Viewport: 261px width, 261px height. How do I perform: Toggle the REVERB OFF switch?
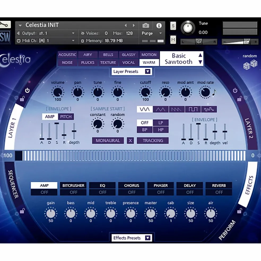click(x=219, y=192)
